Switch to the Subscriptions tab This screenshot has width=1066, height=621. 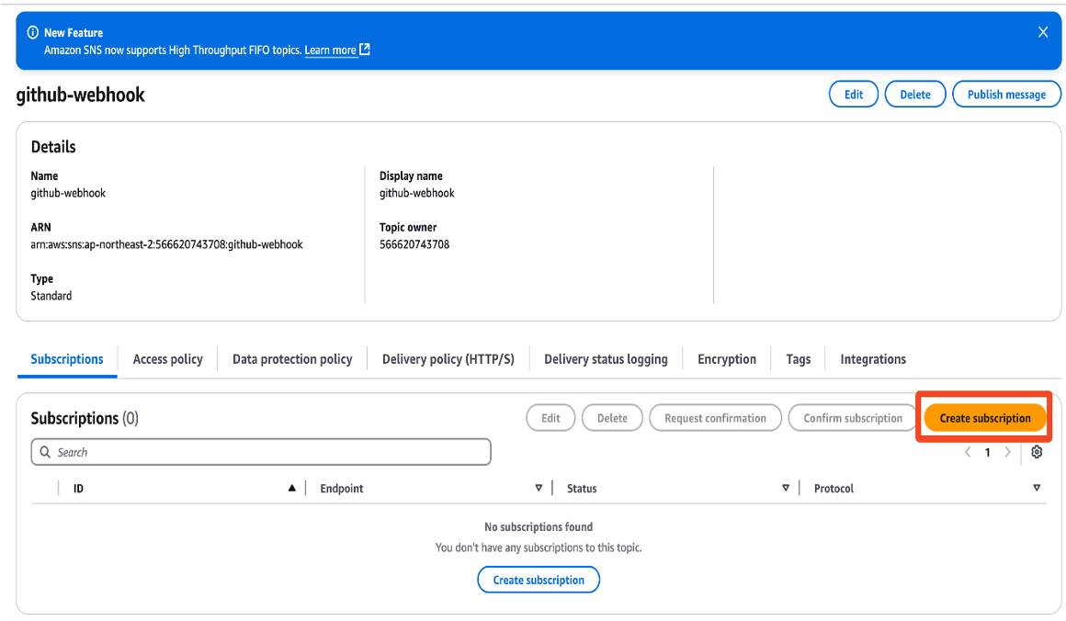click(x=66, y=359)
